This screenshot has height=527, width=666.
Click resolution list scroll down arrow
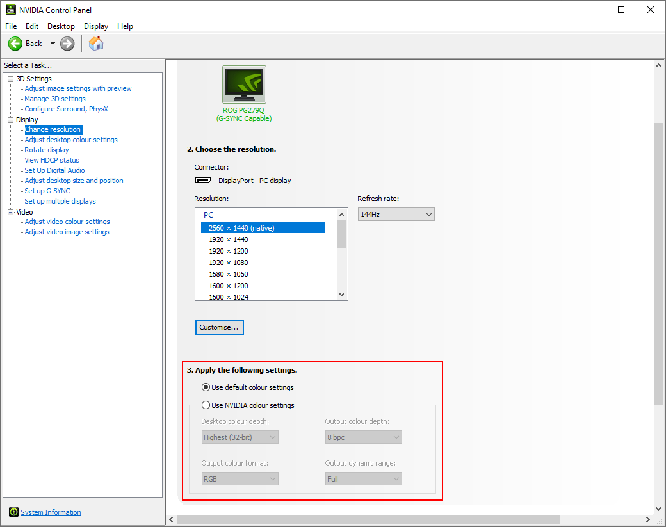(x=341, y=295)
